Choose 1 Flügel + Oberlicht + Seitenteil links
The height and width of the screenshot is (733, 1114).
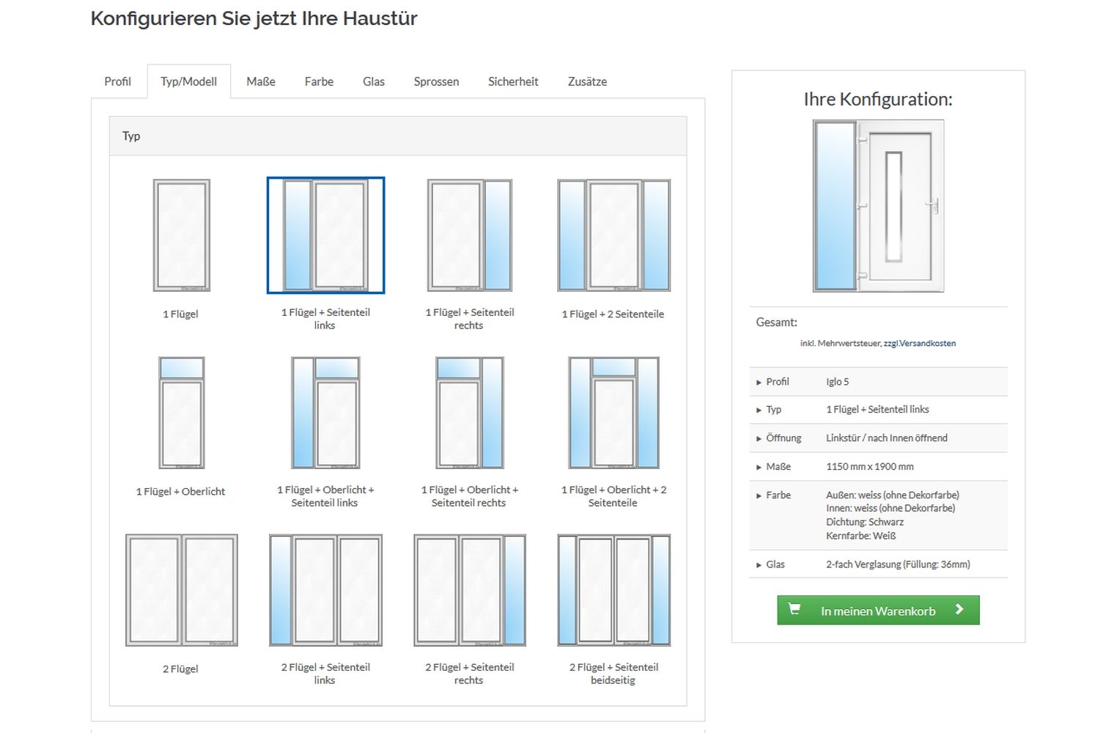tap(325, 413)
